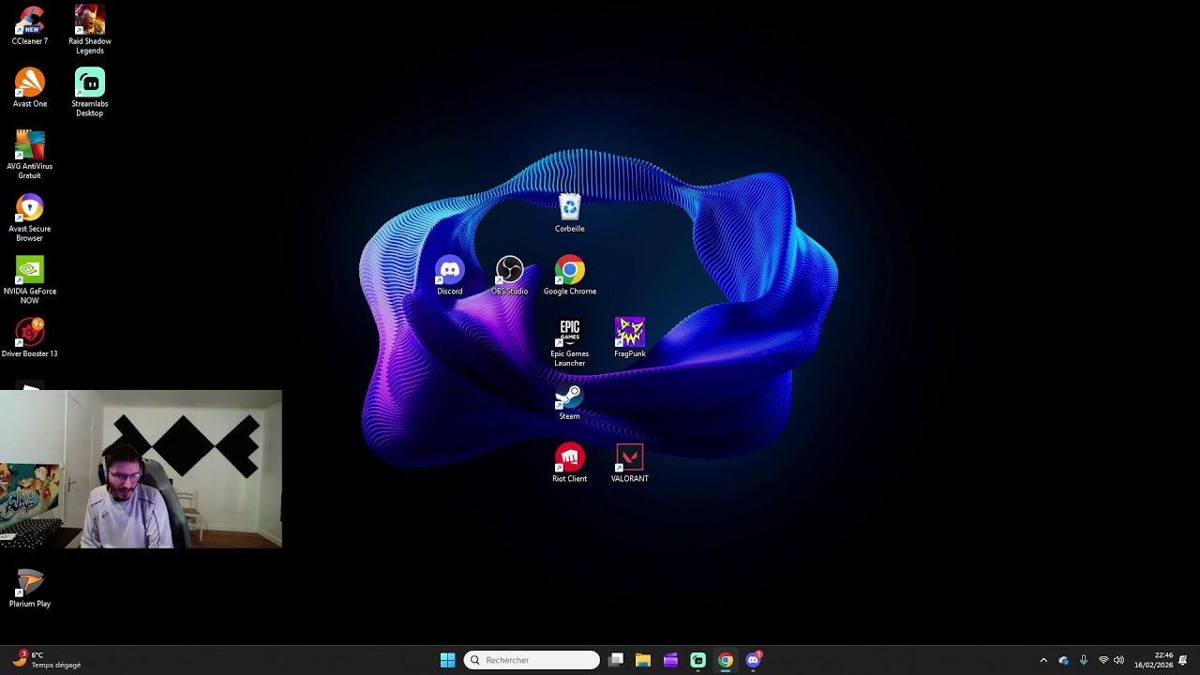Viewport: 1200px width, 675px height.
Task: Open the purple clapperboard taskbar app
Action: pos(670,660)
